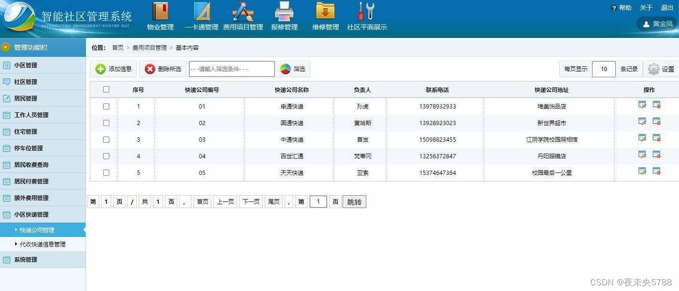Expand 居民管理 in the sidebar
The image size is (679, 291).
[43, 98]
